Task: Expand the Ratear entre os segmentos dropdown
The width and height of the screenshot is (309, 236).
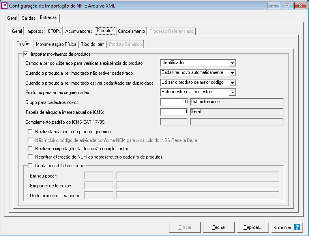Action: tap(232, 92)
